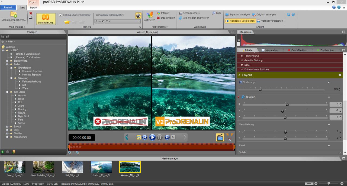Select the Night Shot template

coord(23,116)
